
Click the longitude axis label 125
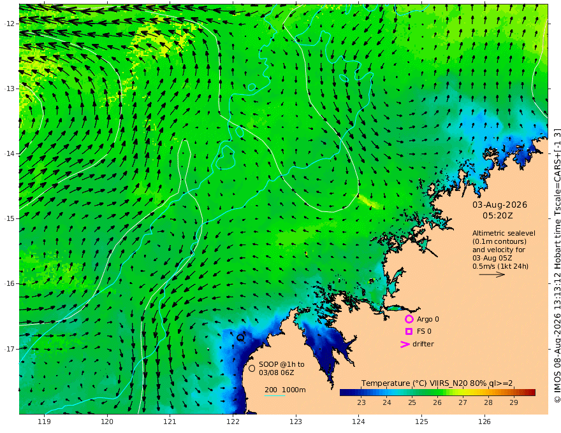(421, 422)
